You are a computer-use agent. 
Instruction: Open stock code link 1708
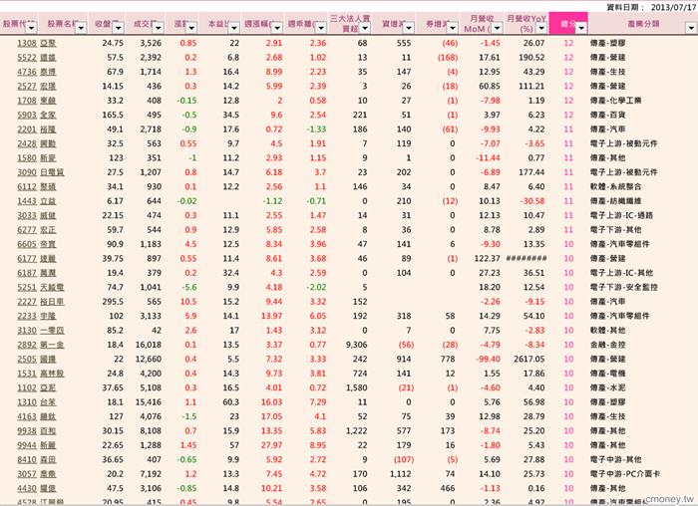click(27, 101)
